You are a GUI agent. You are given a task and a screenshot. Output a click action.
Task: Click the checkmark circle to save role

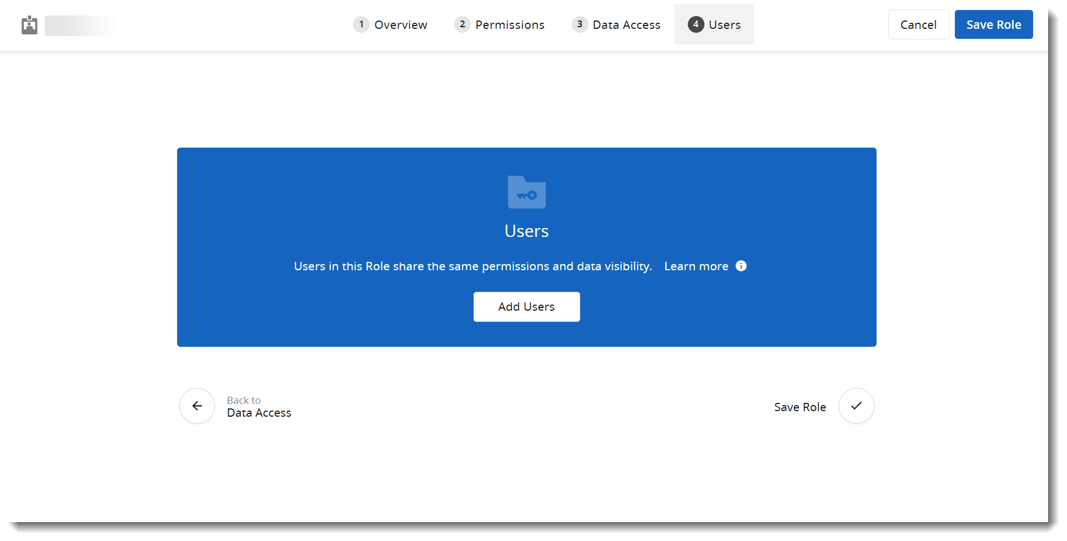coord(856,406)
